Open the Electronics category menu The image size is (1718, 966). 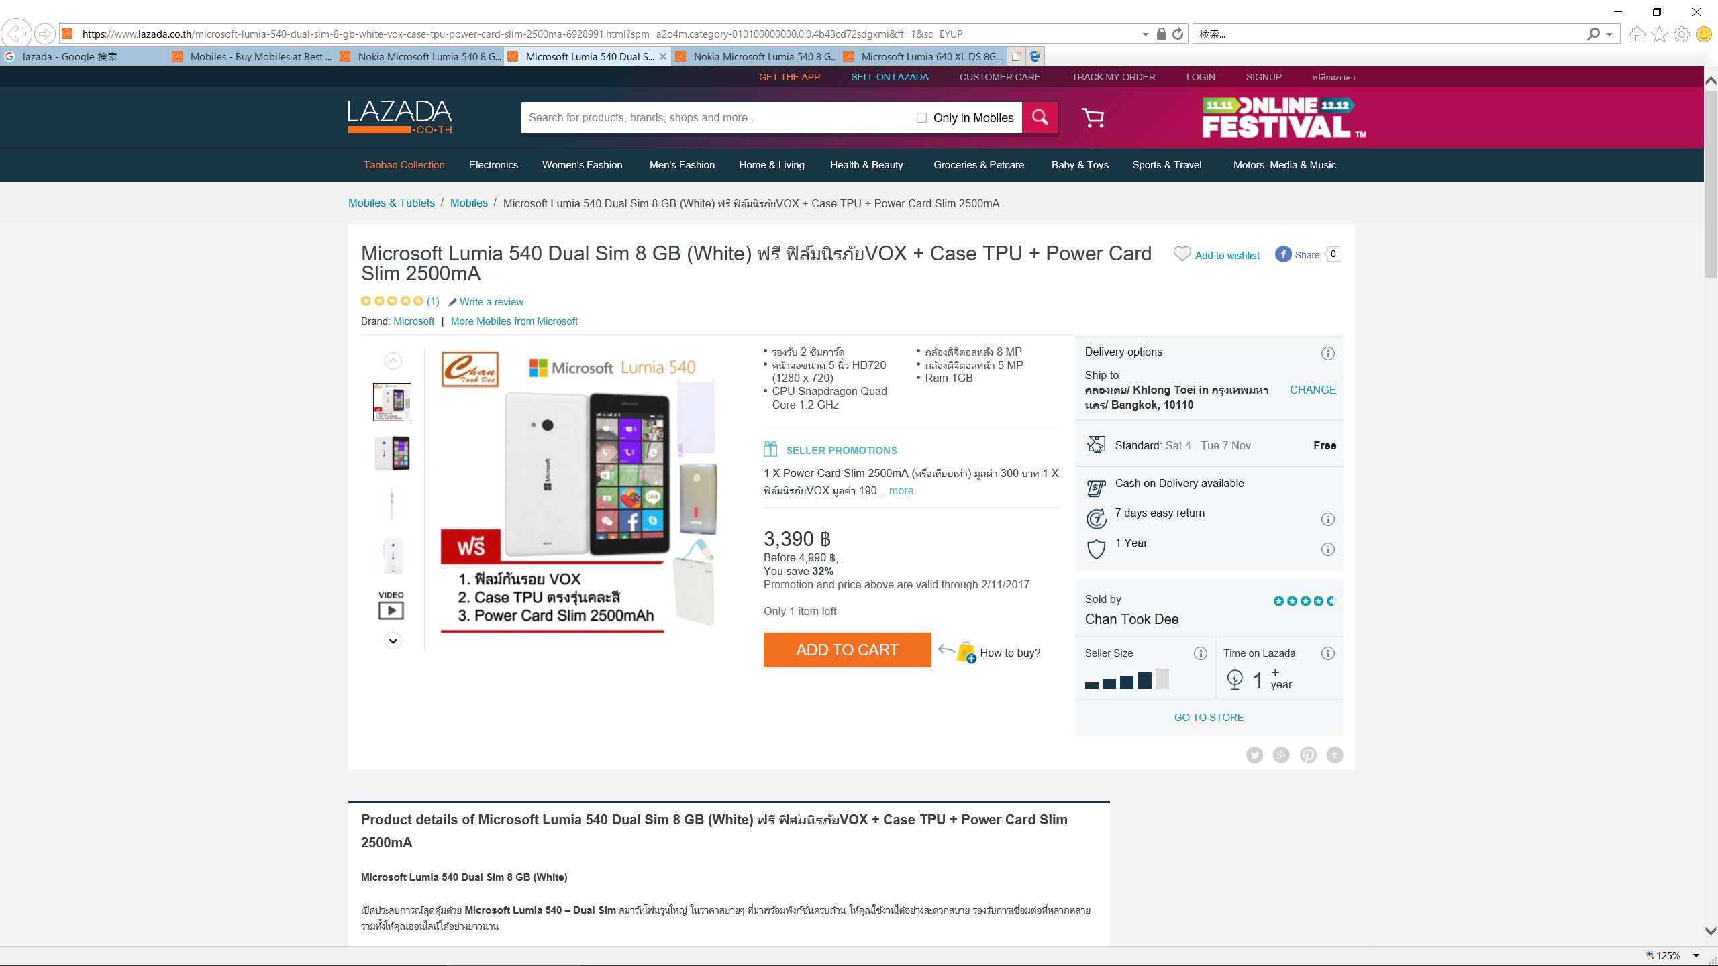click(x=493, y=165)
